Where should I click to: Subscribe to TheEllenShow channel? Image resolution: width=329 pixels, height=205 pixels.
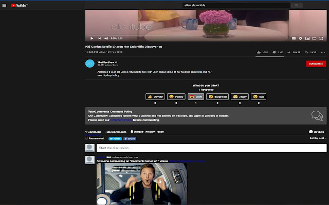(316, 64)
